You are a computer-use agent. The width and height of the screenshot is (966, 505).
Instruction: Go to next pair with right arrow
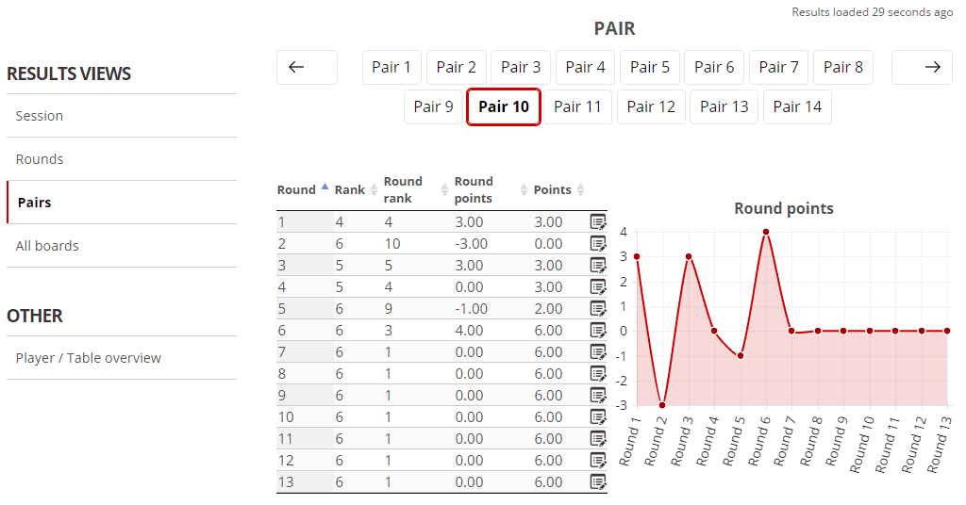tap(922, 68)
